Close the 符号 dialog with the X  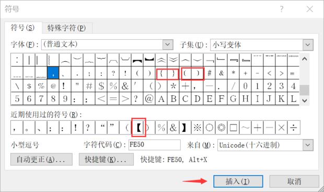click(309, 9)
